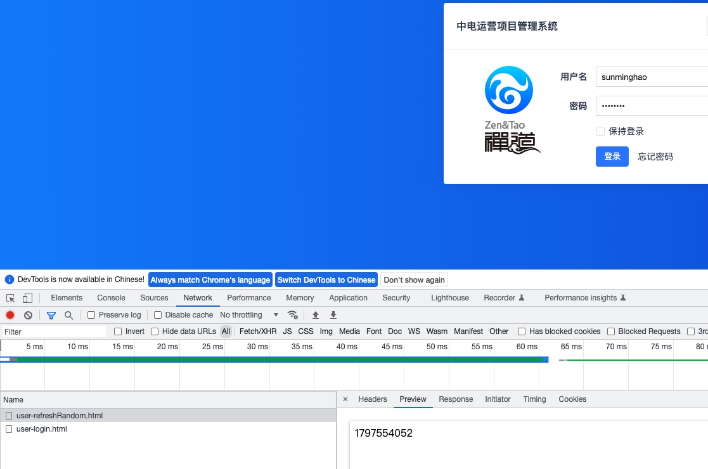Click the export HAR download icon

tap(333, 315)
